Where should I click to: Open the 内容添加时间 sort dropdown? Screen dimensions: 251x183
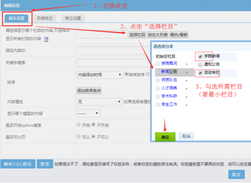pos(100,75)
